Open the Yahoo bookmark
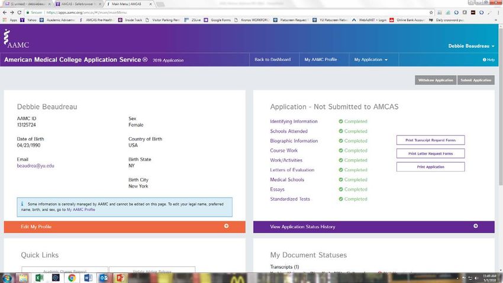This screenshot has height=283, width=503. pyautogui.click(x=28, y=20)
